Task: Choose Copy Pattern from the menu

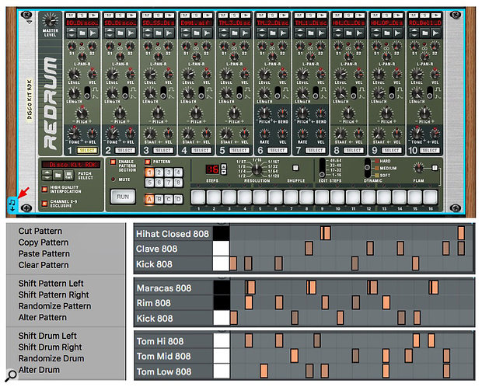Action: point(44,242)
